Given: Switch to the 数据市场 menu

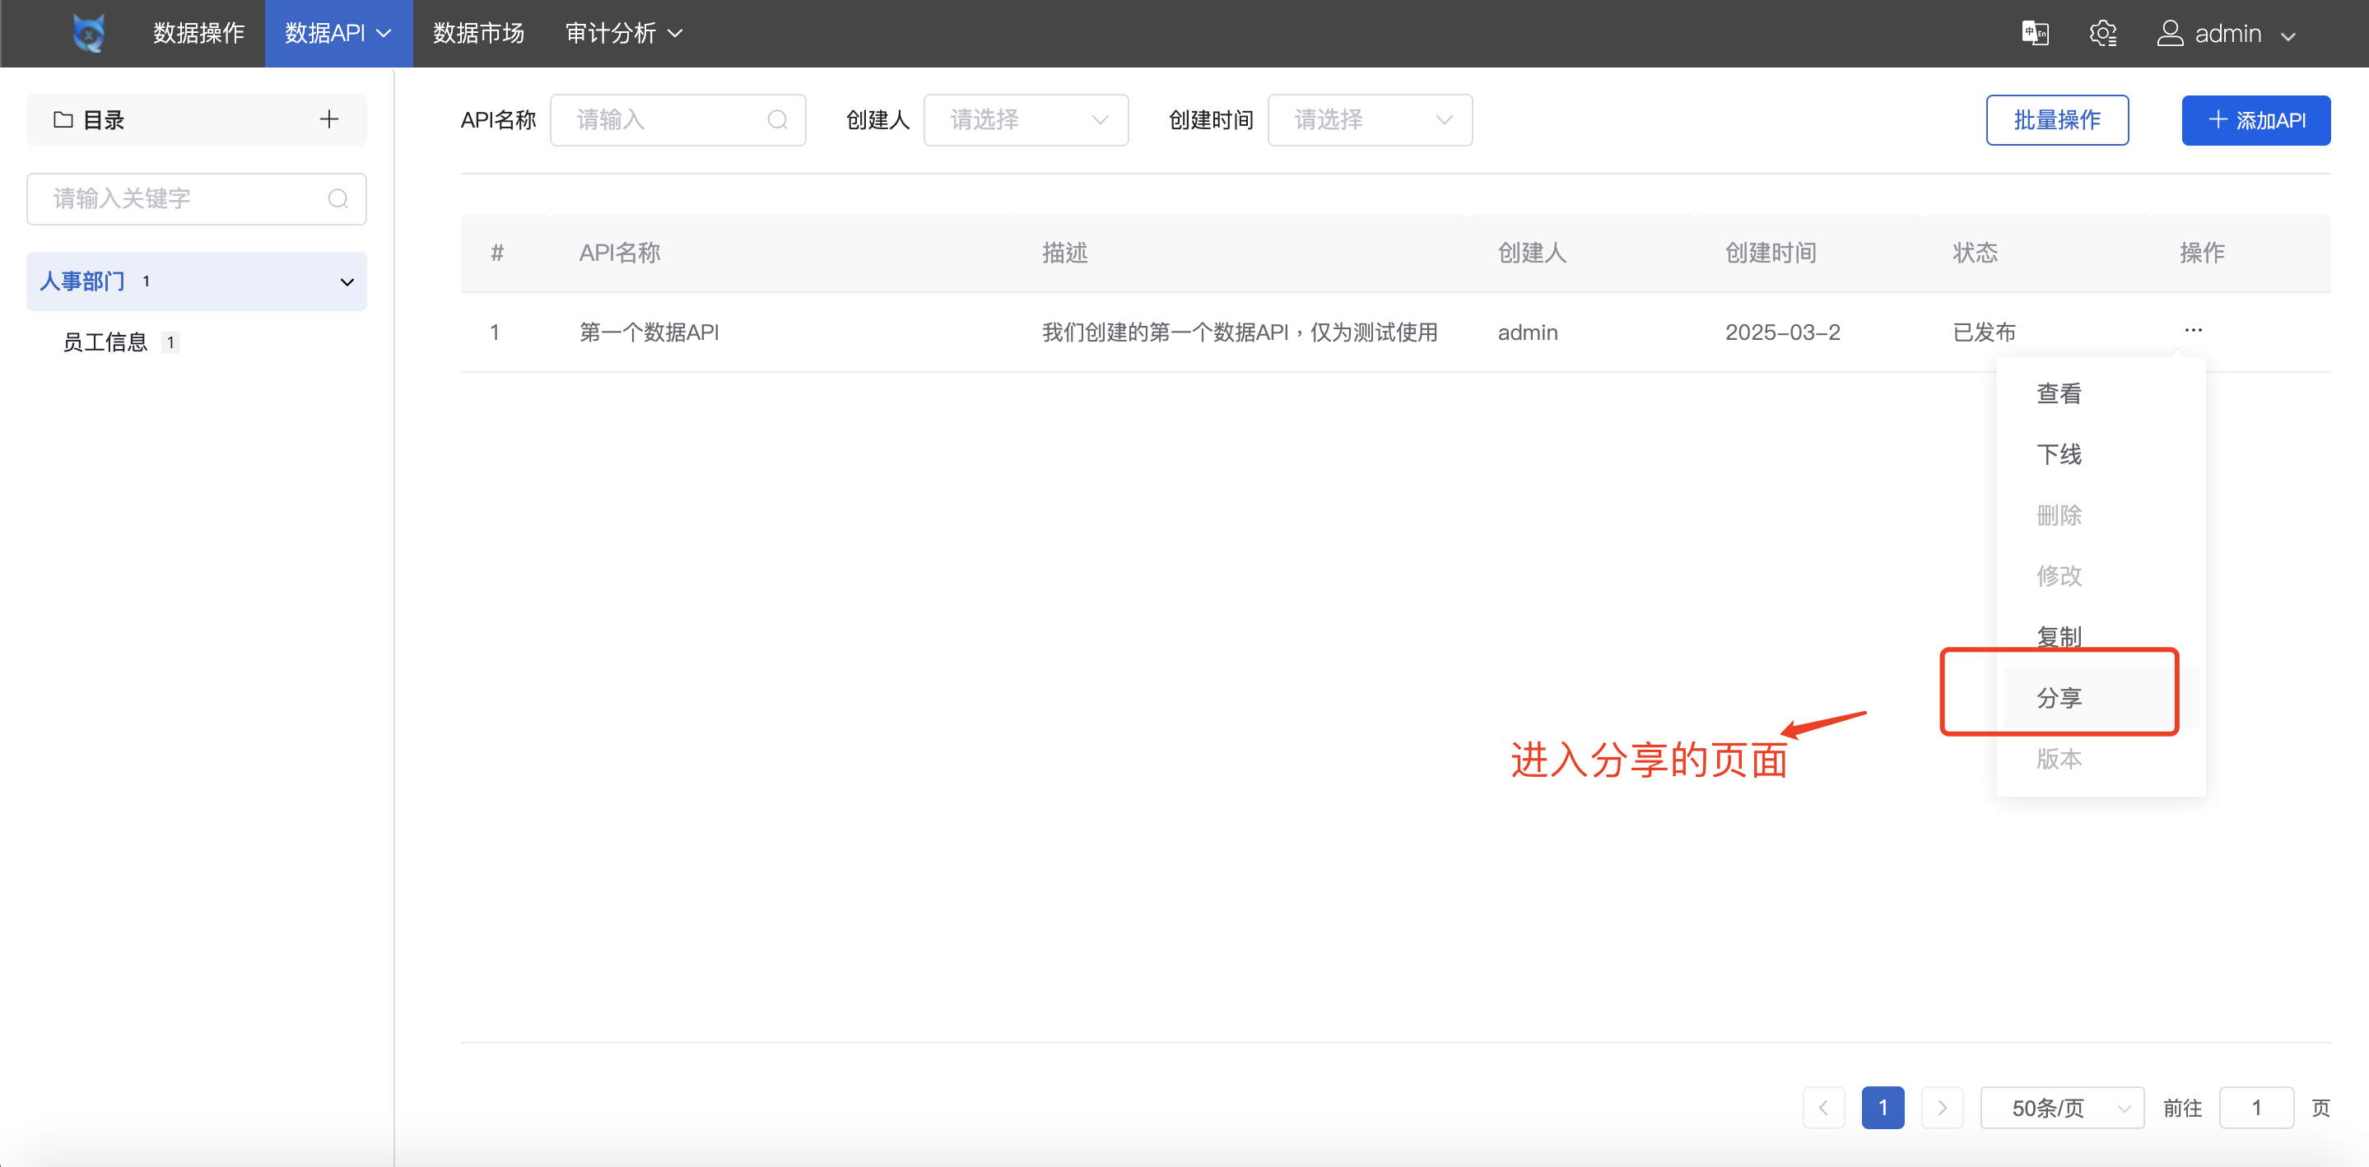Looking at the screenshot, I should pyautogui.click(x=478, y=32).
